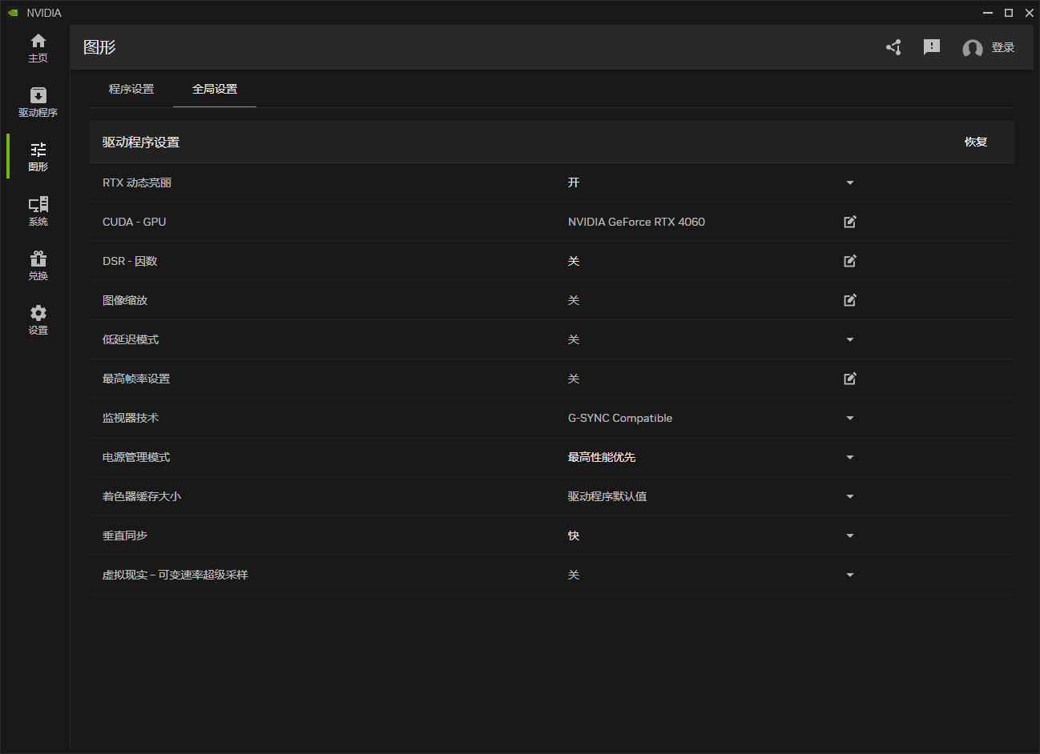Close the NVIDIA window
This screenshot has height=754, width=1040.
click(1030, 13)
